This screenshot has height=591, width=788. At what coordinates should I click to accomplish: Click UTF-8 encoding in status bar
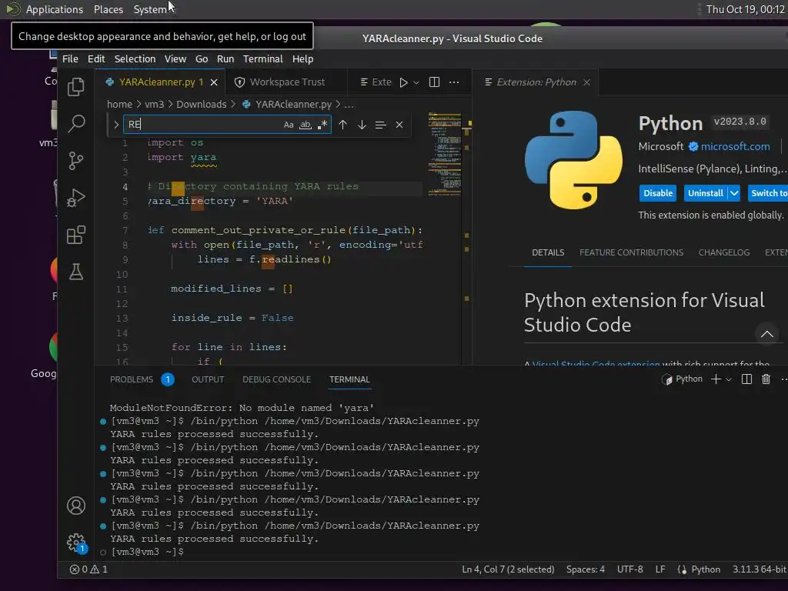tap(629, 569)
